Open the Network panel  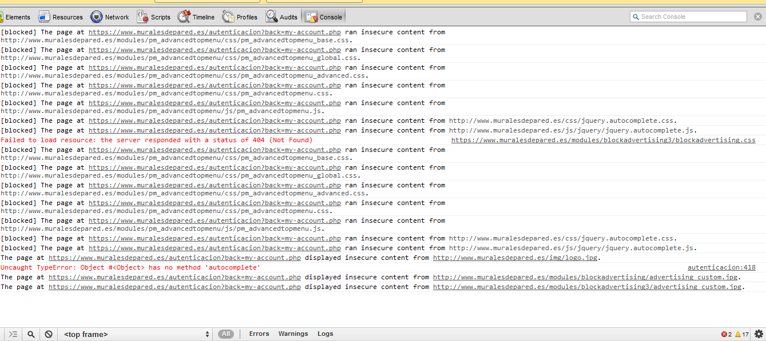pyautogui.click(x=110, y=17)
